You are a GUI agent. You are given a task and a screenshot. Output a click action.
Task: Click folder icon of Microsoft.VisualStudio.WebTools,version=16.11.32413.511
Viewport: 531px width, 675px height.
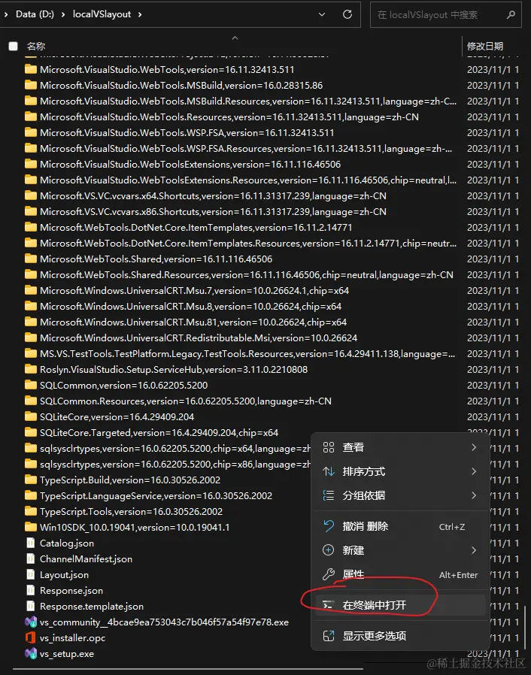coord(31,69)
